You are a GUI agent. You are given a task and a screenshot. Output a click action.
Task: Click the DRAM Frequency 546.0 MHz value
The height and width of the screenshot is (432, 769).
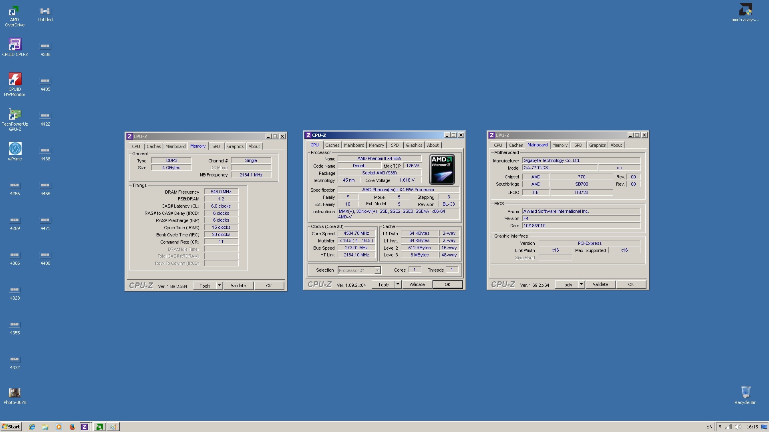[x=221, y=192]
